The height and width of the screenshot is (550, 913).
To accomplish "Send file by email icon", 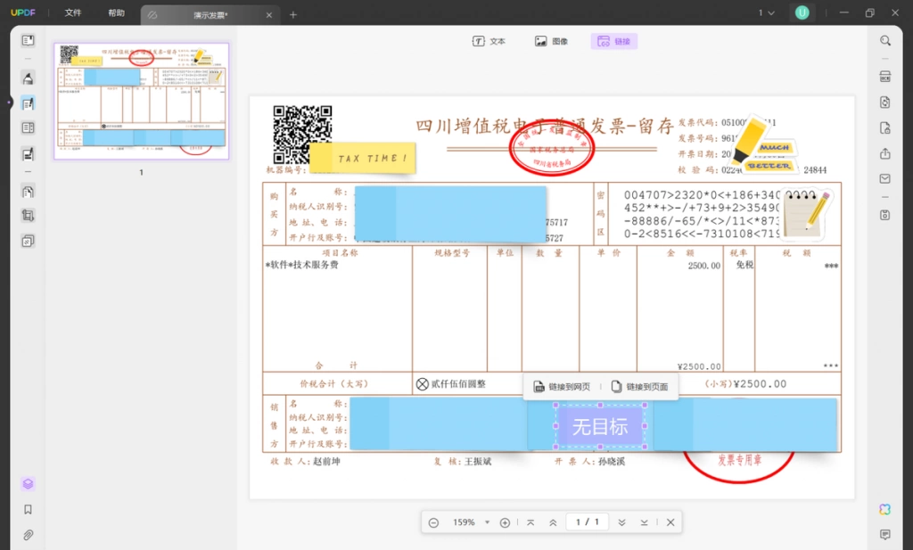I will (x=885, y=178).
